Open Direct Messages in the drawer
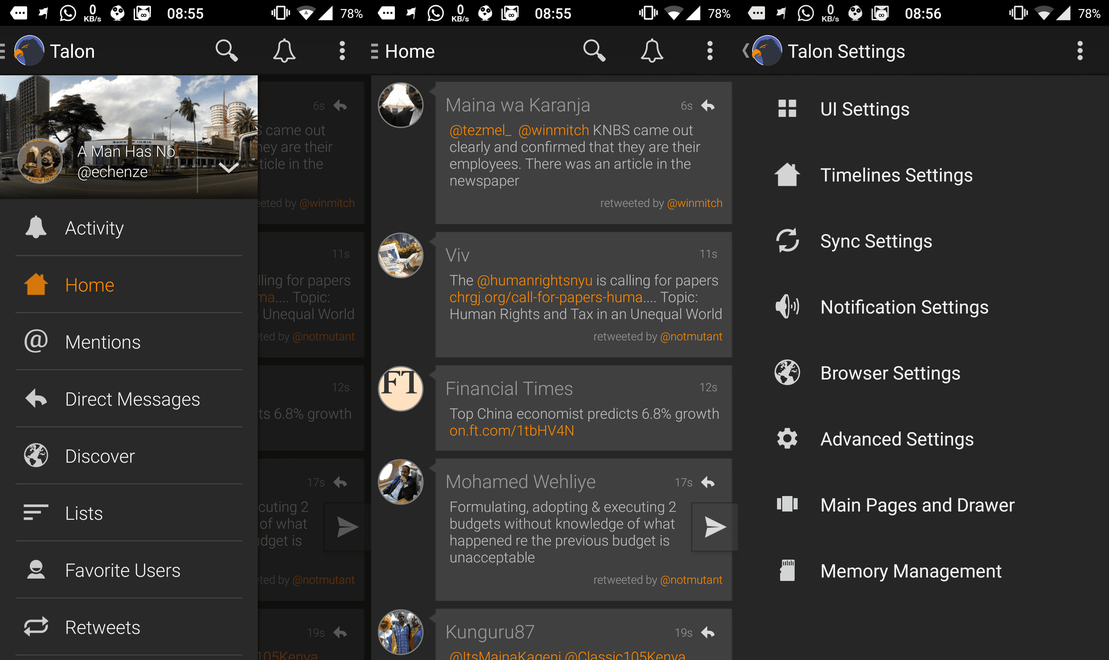This screenshot has width=1109, height=660. click(x=129, y=399)
